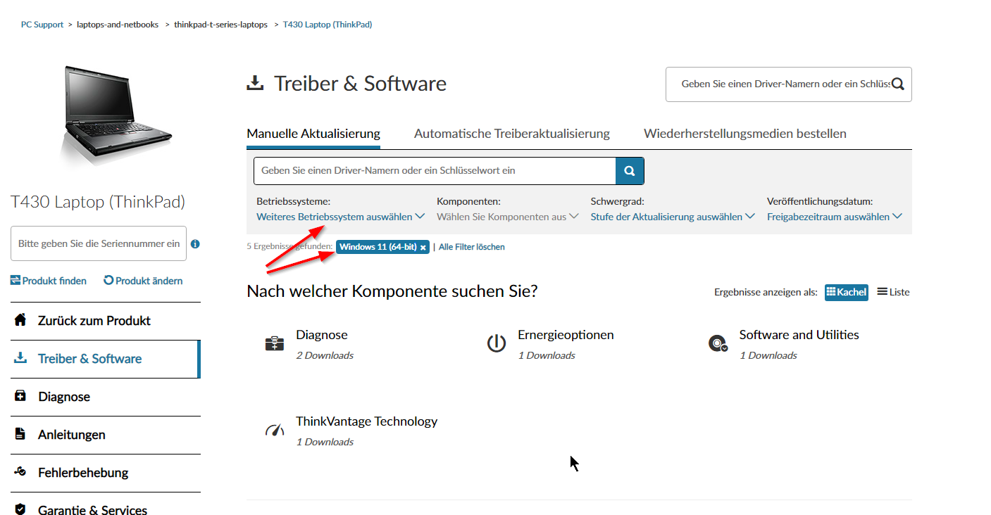Focus the serial number input field
Image resolution: width=991 pixels, height=515 pixels.
click(x=99, y=243)
